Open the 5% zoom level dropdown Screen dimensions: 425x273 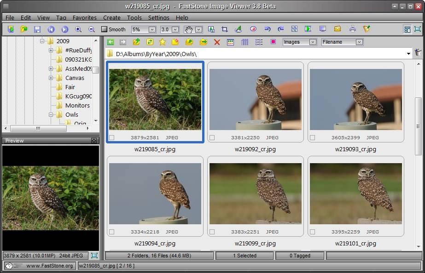(x=152, y=29)
